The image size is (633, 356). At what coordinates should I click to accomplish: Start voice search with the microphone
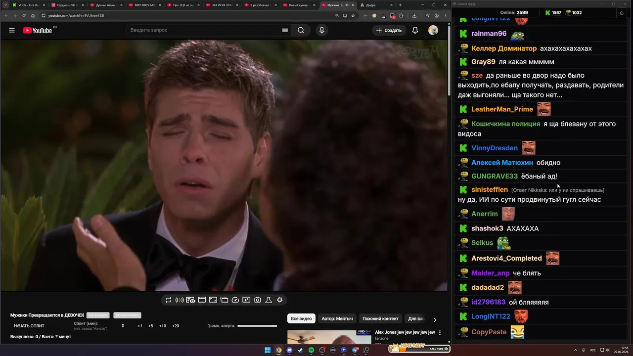click(322, 30)
